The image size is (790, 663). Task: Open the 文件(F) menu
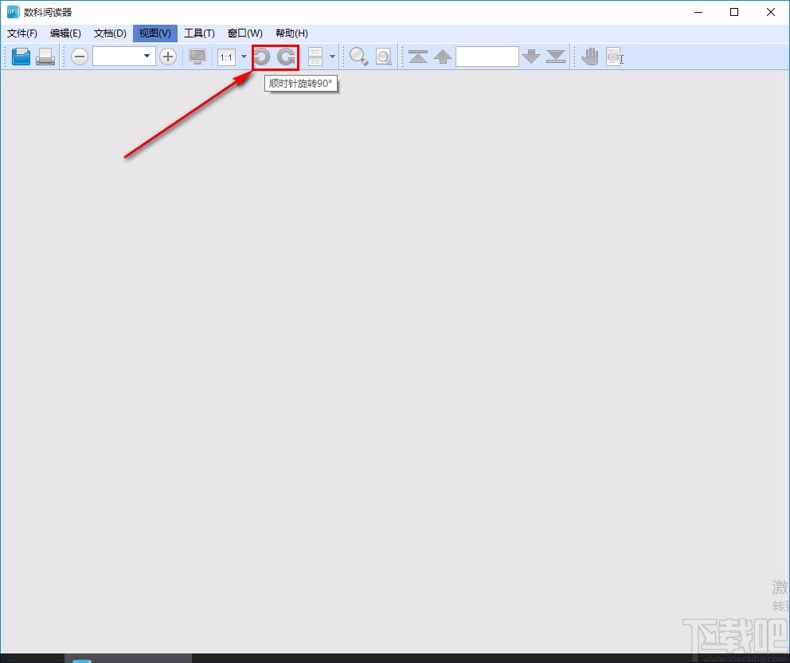click(22, 33)
